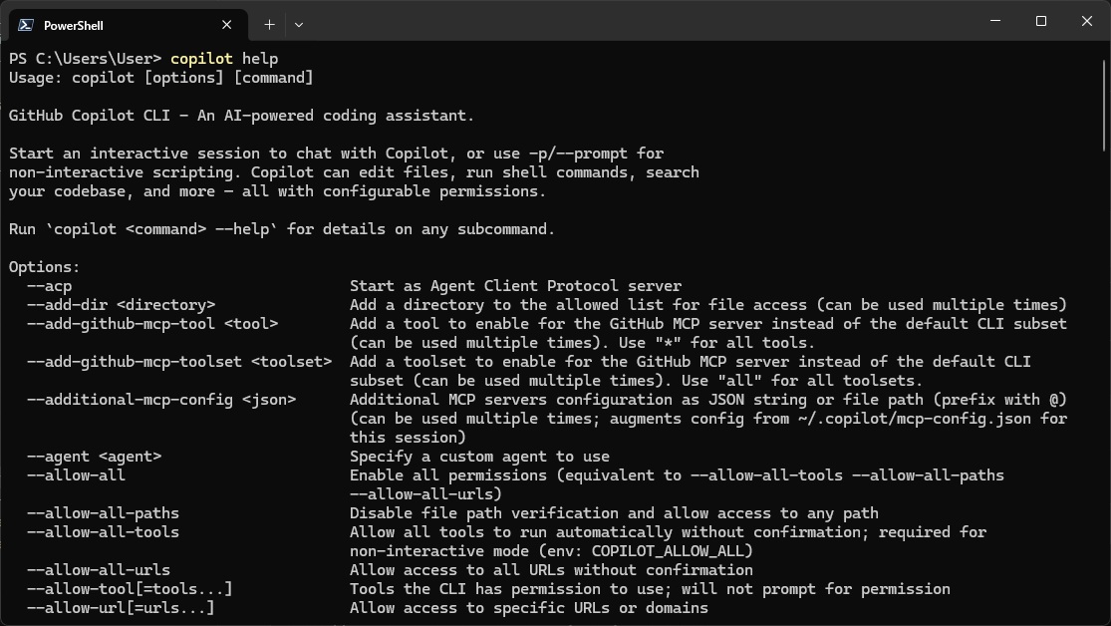Click the '--allow-all-paths' option text

point(103,513)
